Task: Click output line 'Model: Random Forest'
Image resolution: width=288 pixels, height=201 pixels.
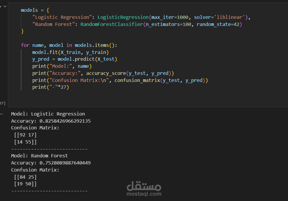Action: pos(40,156)
